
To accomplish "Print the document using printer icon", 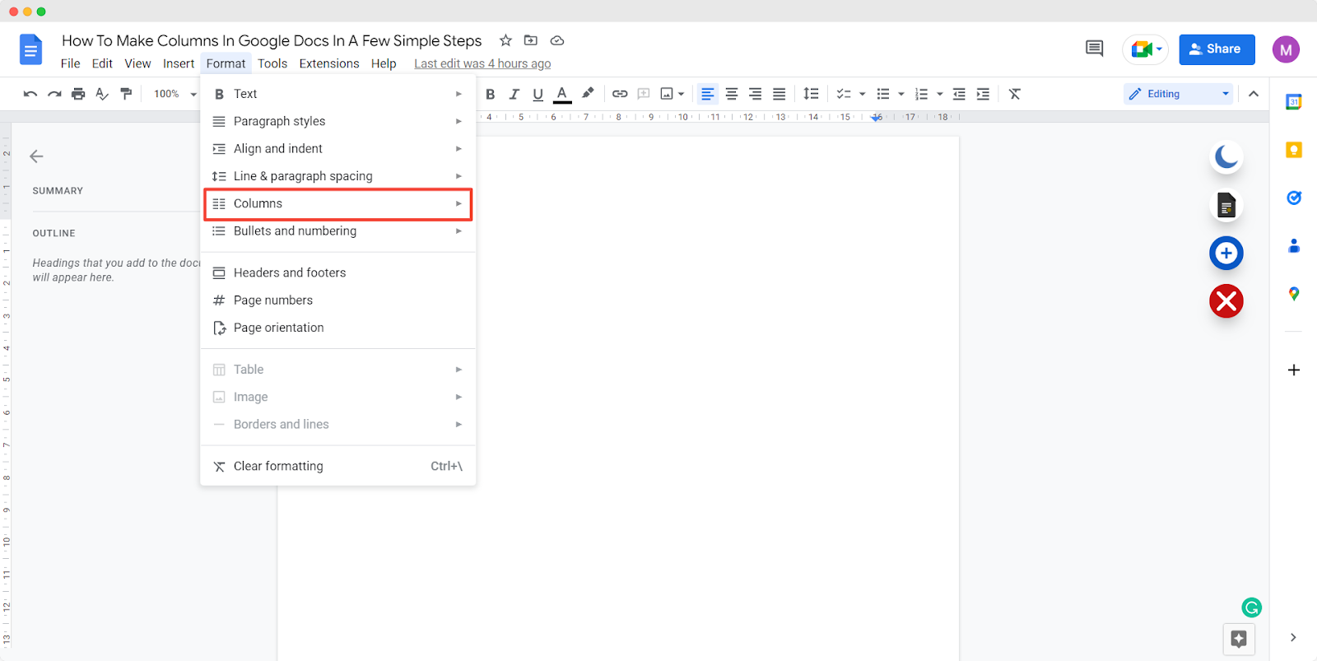I will coord(78,94).
